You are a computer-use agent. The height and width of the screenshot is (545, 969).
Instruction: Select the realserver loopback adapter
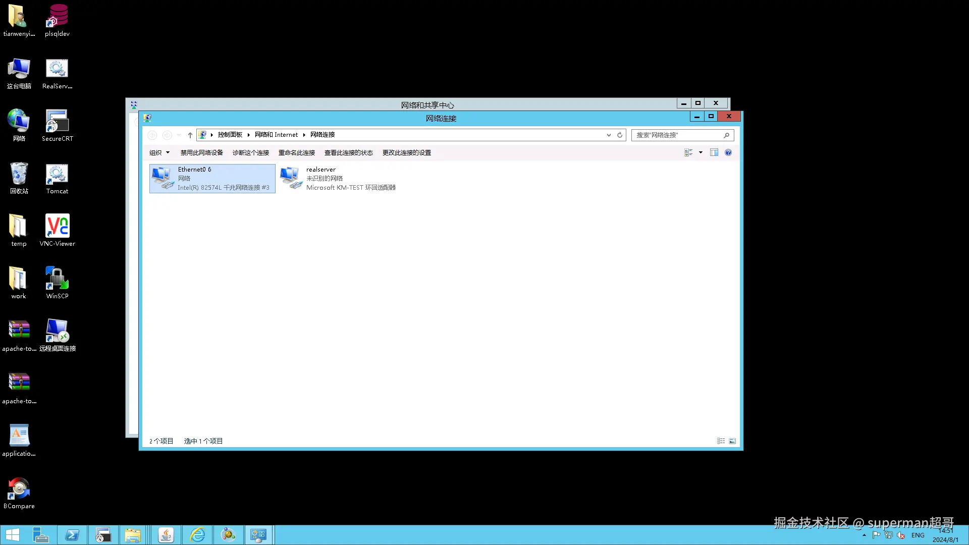(x=338, y=179)
